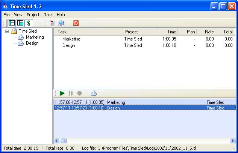Toggle the project tree panel view button
The width and height of the screenshot is (238, 153).
pos(12,23)
